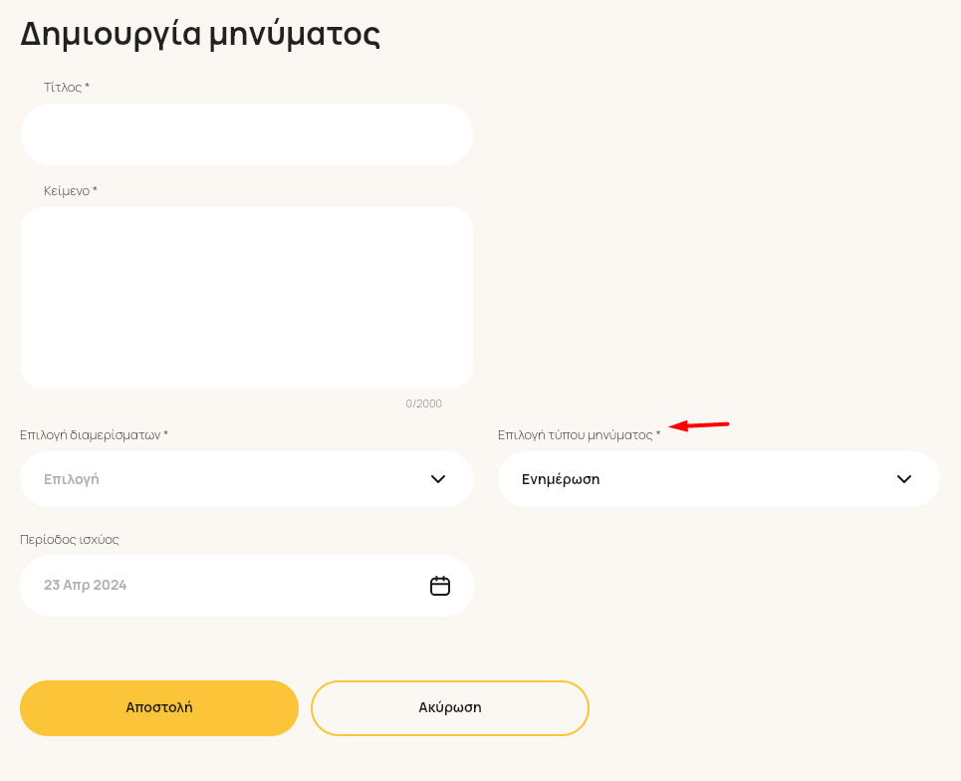Cancel with the Ακύρωση button
Image resolution: width=961 pixels, height=781 pixels.
(450, 708)
